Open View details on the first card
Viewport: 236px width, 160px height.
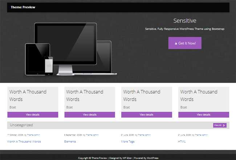point(33,114)
